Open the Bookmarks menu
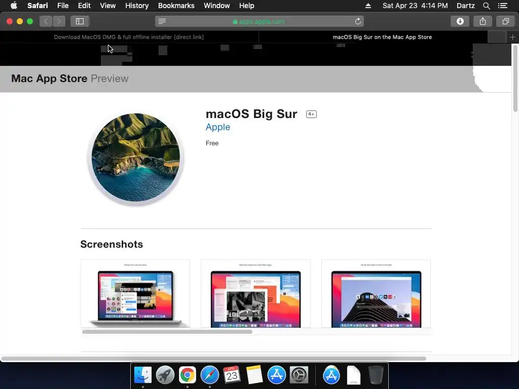 pyautogui.click(x=176, y=6)
